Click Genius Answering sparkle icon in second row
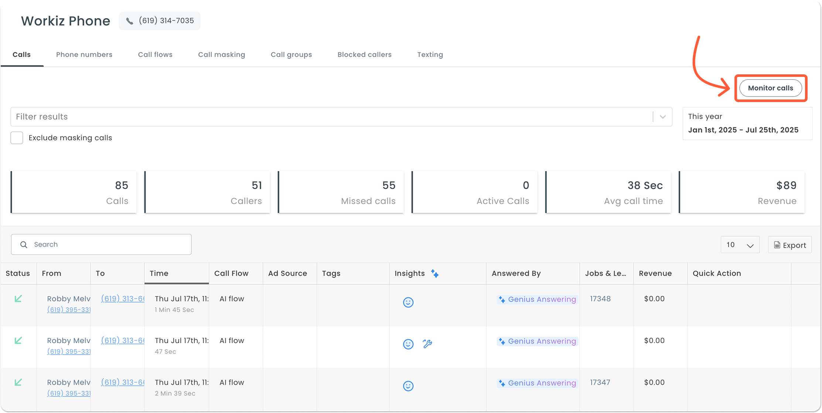 tap(502, 341)
